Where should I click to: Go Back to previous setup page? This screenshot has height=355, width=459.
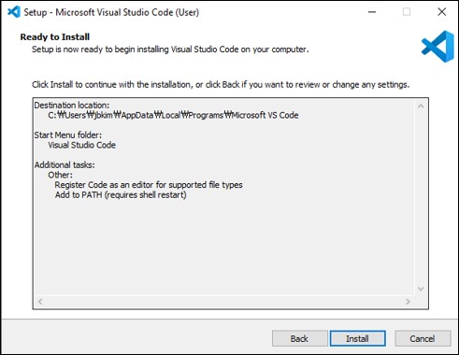pos(300,338)
